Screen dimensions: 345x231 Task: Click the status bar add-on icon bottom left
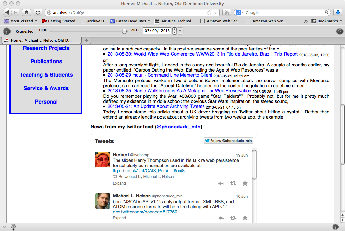click(13, 227)
